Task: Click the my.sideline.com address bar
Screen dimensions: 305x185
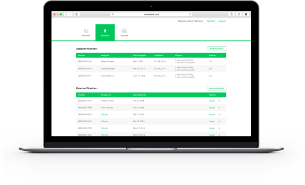Action: point(152,15)
